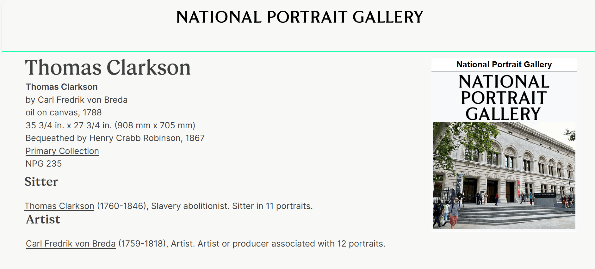595x269 pixels.
Task: Click the National Portrait Gallery sidebar caption
Action: click(x=504, y=64)
